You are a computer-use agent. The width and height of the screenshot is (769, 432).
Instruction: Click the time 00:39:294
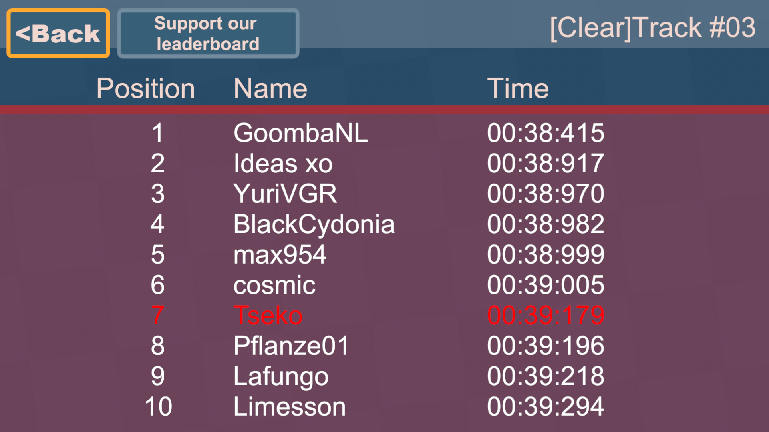click(x=546, y=406)
